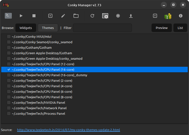Stop the selected widget with stop icon

click(34, 16)
